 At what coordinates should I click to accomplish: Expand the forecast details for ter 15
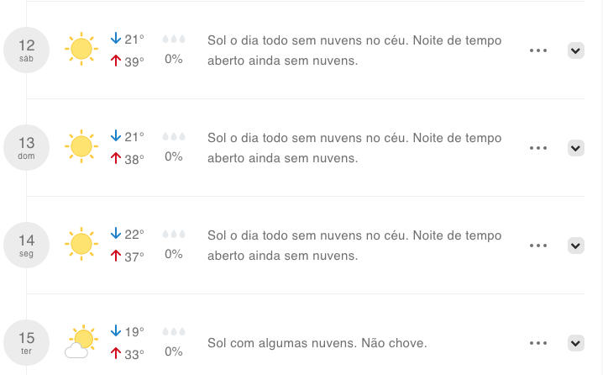[x=576, y=343]
